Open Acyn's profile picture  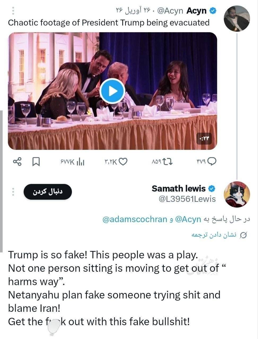[237, 18]
